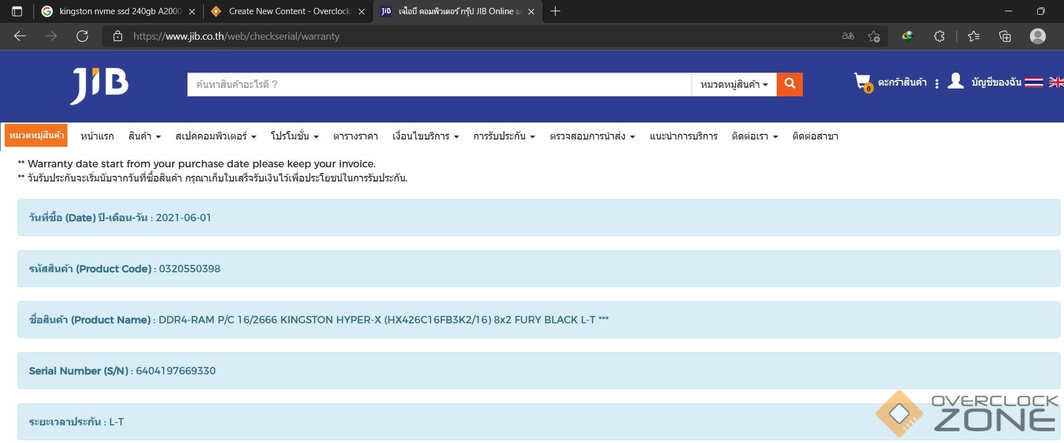1064x443 pixels.
Task: Open the การรับประกัน warranty dropdown
Action: click(504, 136)
